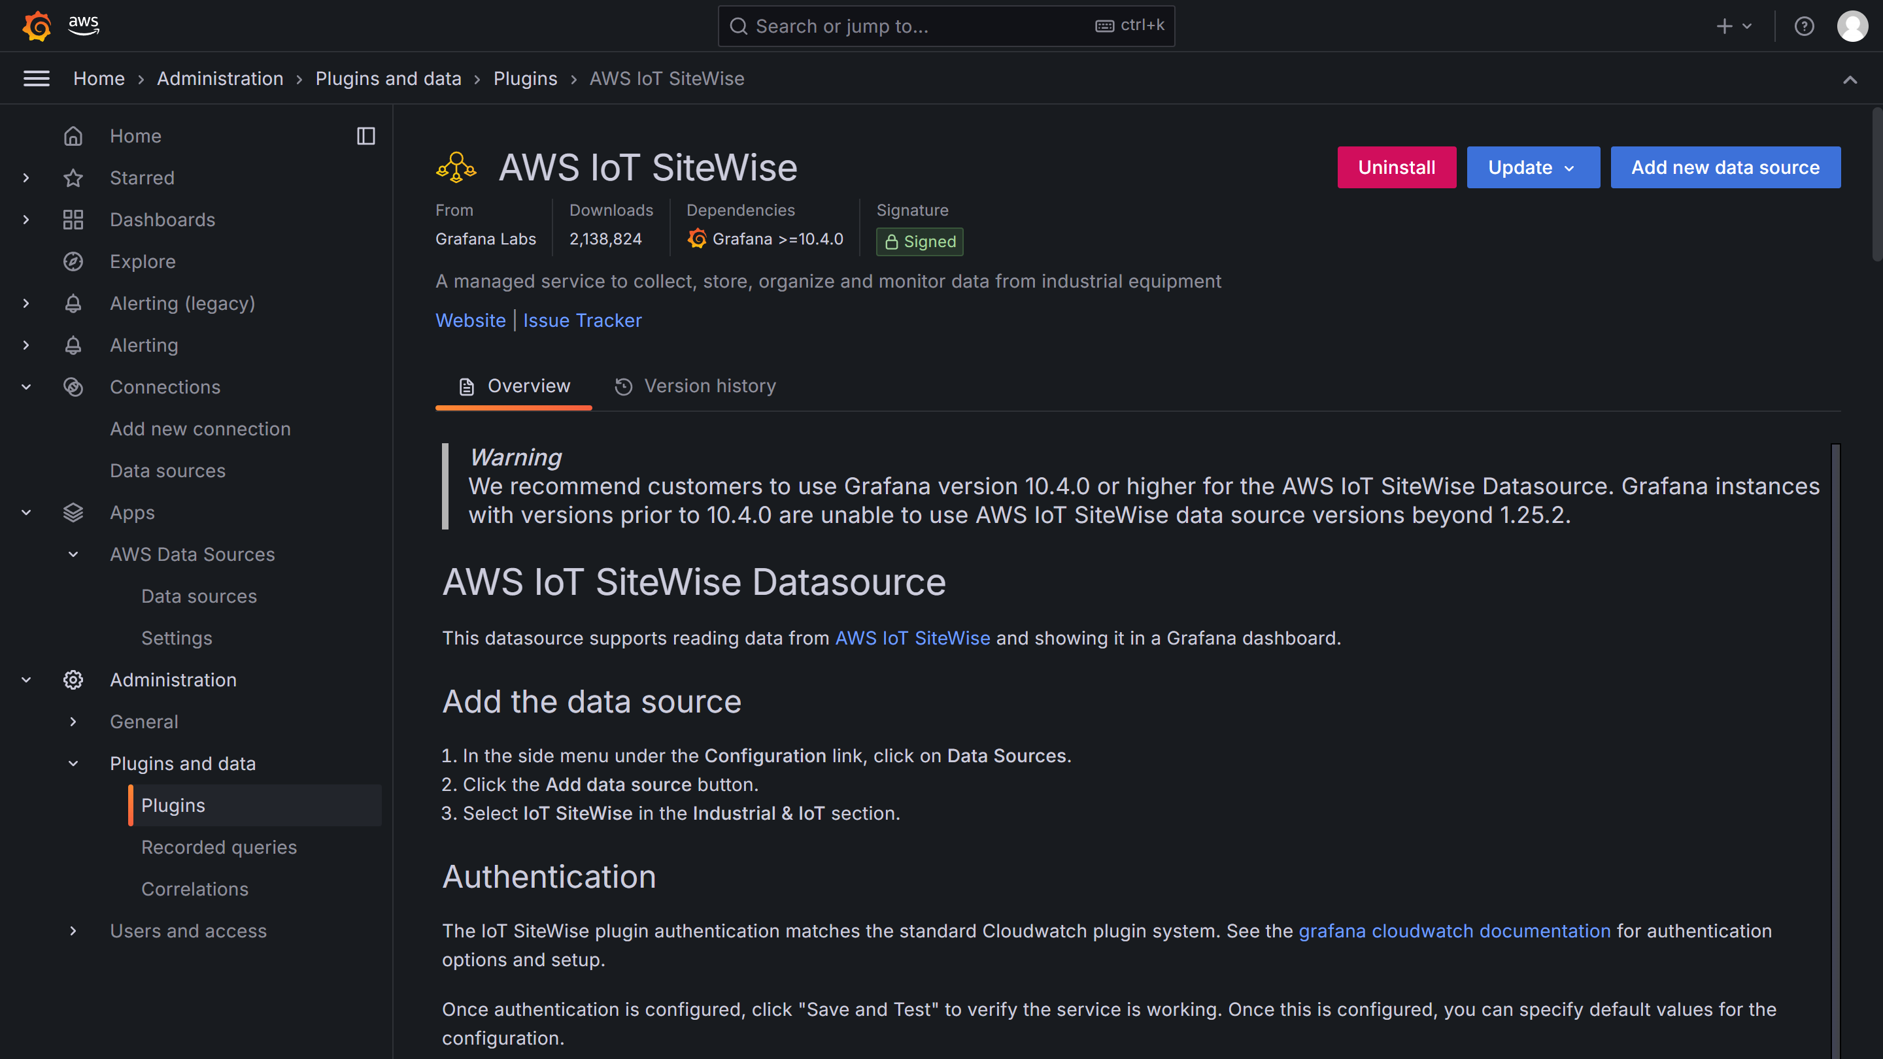Click the Apps layers icon
The height and width of the screenshot is (1059, 1883).
click(x=73, y=513)
